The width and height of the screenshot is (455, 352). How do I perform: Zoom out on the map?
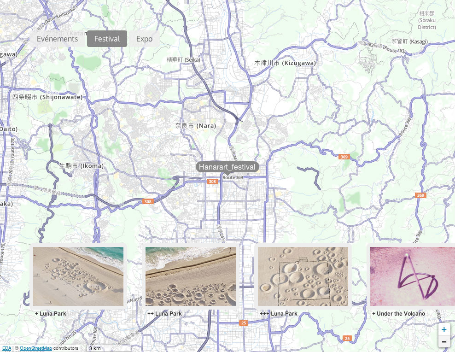pyautogui.click(x=444, y=341)
